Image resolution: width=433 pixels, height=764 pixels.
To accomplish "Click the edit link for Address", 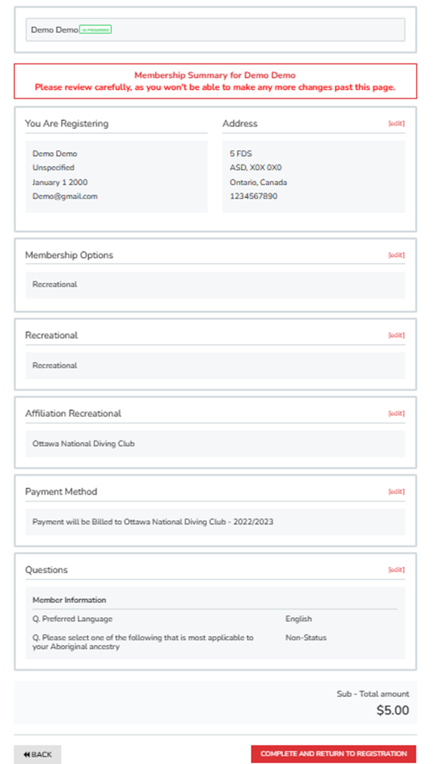I will click(396, 124).
